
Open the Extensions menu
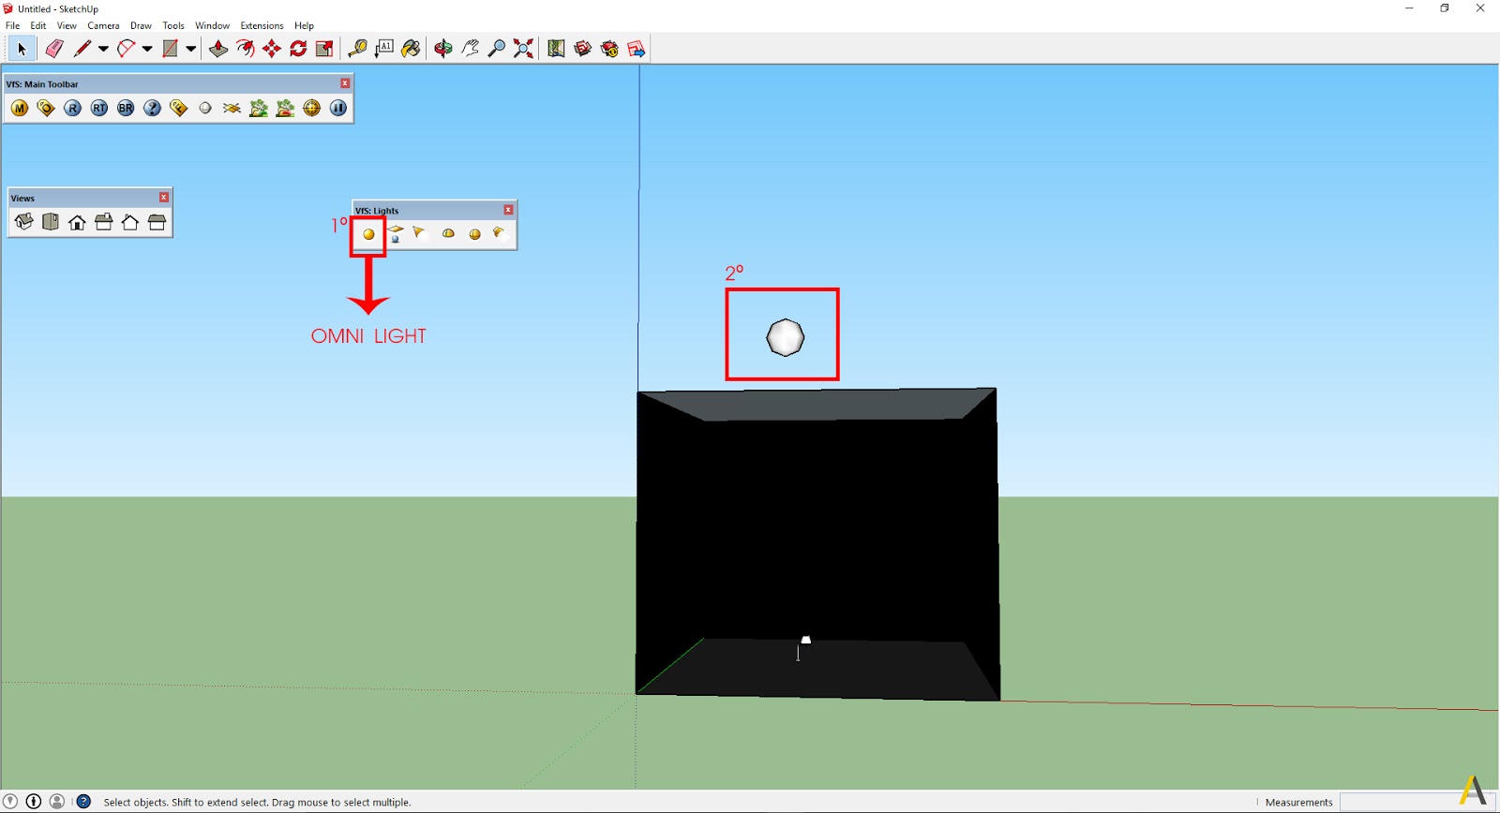[x=262, y=25]
